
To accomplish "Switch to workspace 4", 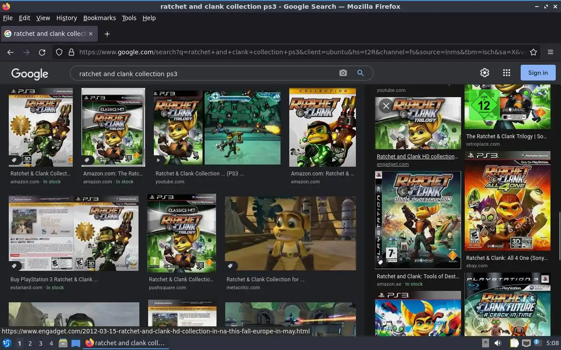I will click(x=51, y=343).
